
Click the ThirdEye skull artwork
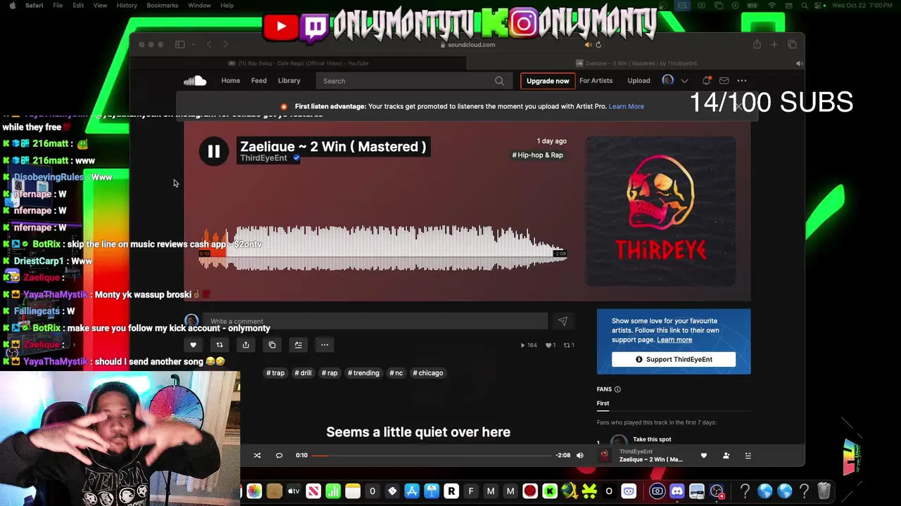pos(661,211)
